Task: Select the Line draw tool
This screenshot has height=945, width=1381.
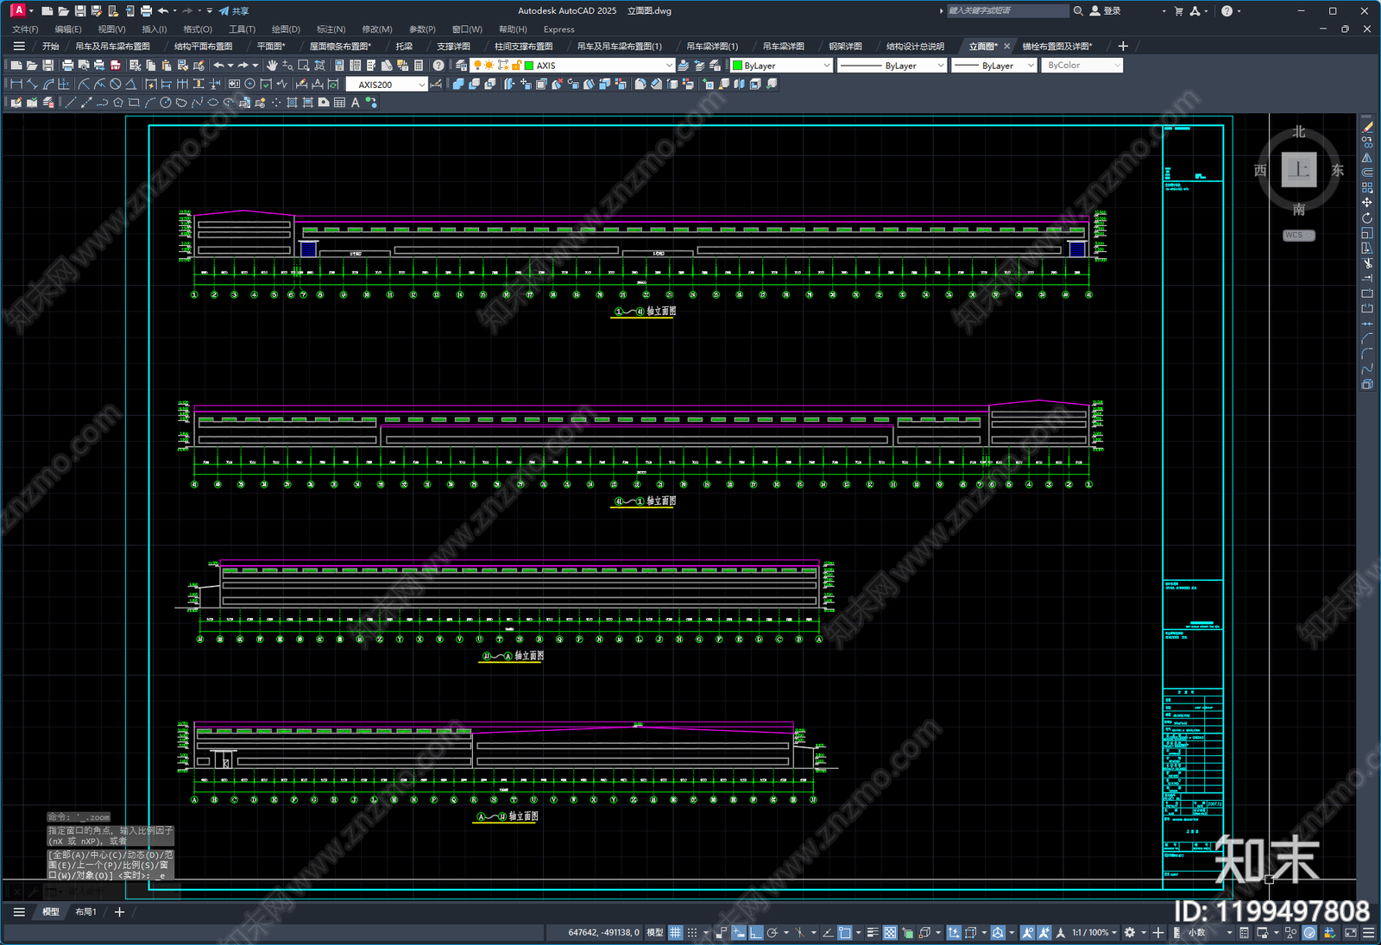Action: 71,103
